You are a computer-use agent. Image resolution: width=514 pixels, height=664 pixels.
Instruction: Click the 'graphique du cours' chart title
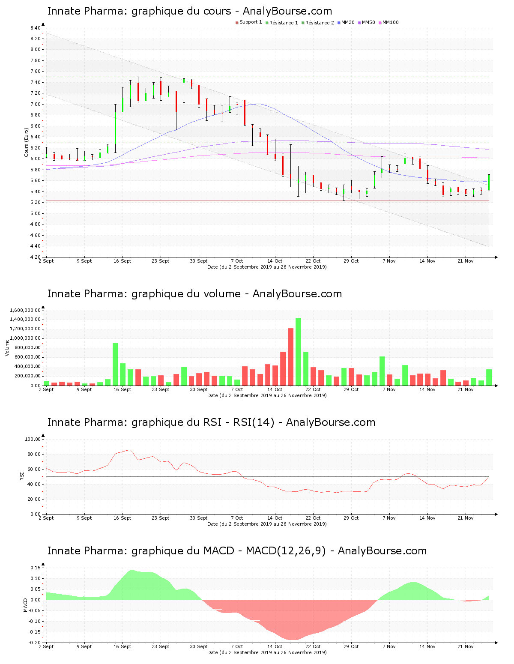pos(189,11)
